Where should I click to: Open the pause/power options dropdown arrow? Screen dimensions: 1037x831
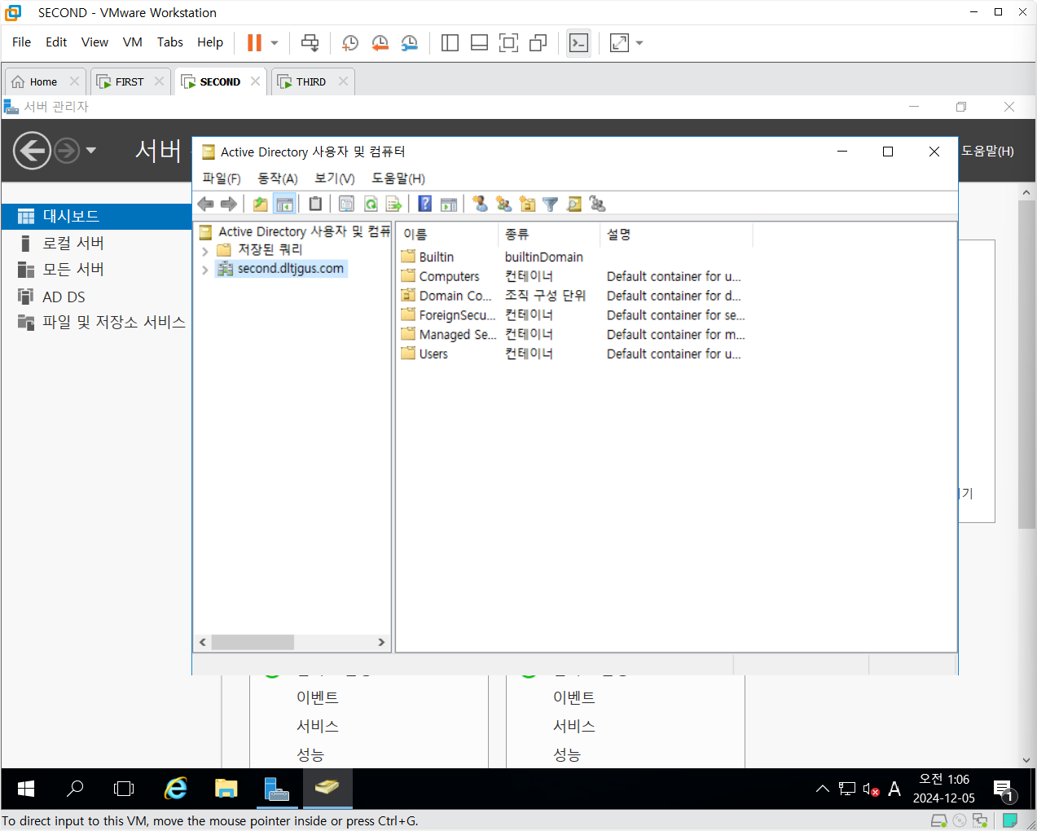[275, 42]
